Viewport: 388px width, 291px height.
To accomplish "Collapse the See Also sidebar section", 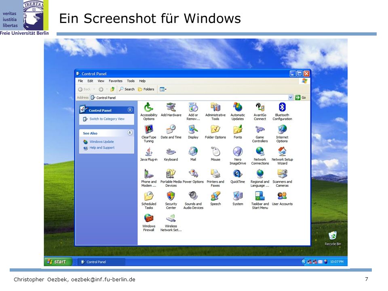I will click(130, 133).
